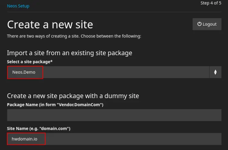
Task: Click the Site Name field label
Action: (39, 129)
